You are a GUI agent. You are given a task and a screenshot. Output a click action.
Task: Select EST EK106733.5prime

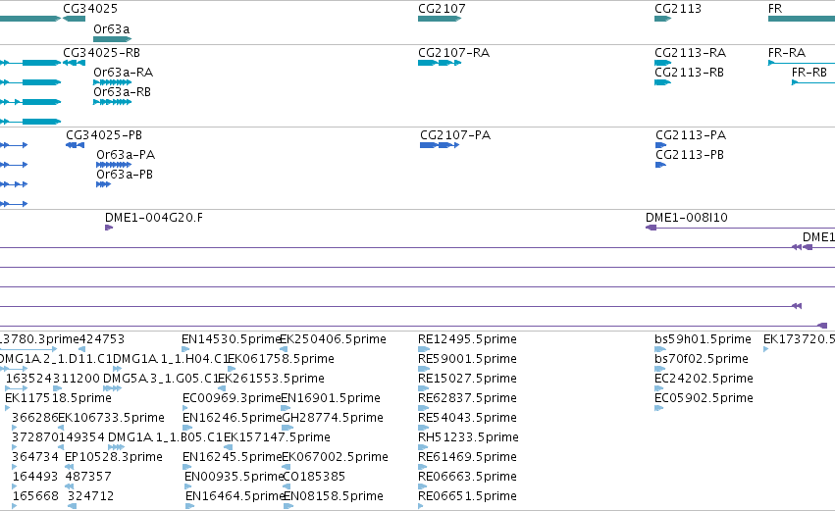tap(111, 418)
